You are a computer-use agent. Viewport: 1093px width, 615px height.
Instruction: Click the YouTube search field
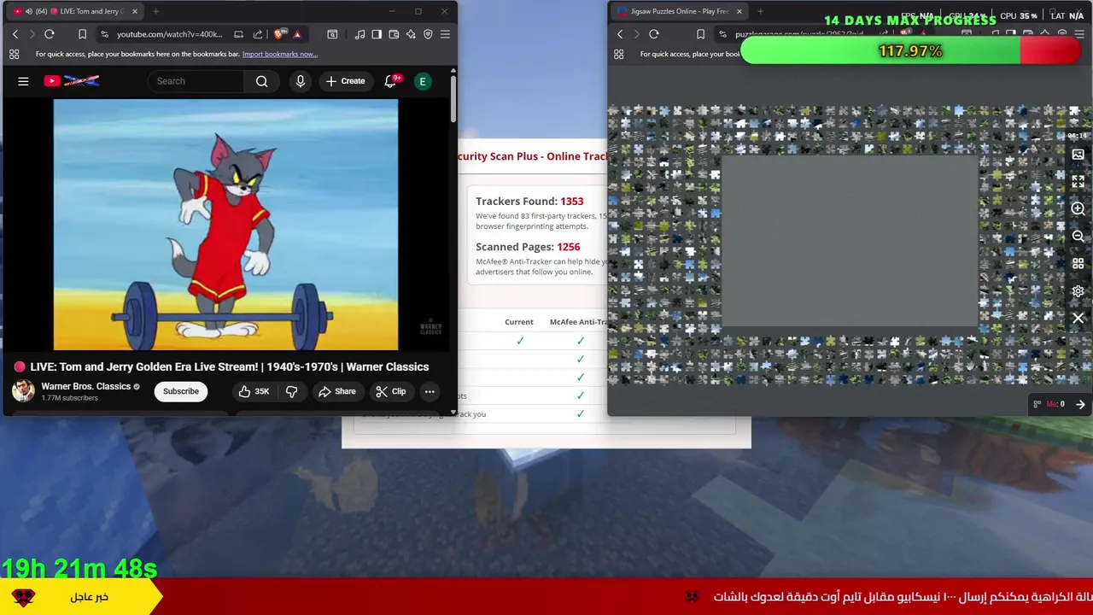pyautogui.click(x=196, y=81)
